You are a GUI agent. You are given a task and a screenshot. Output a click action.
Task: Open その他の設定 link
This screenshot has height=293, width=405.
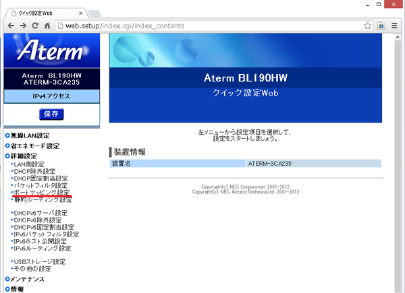pos(32,269)
